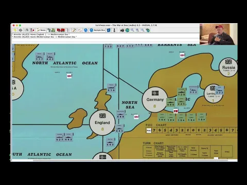Image resolution: width=247 pixels, height=185 pixels.
Task: Click the hammer tool icon
Action: tap(74, 30)
